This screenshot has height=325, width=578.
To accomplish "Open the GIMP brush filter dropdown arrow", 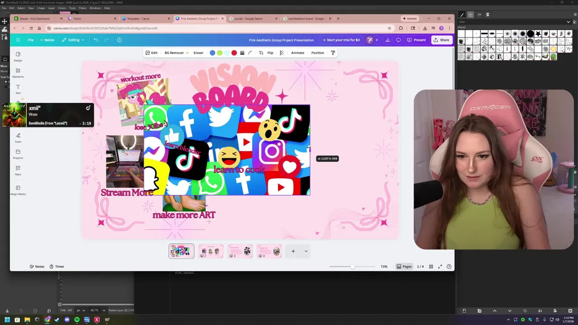I will pyautogui.click(x=569, y=22).
